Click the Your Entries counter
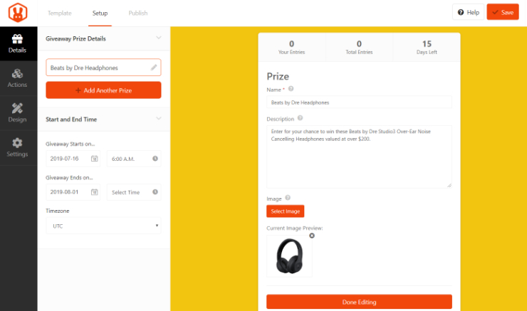 [x=292, y=48]
